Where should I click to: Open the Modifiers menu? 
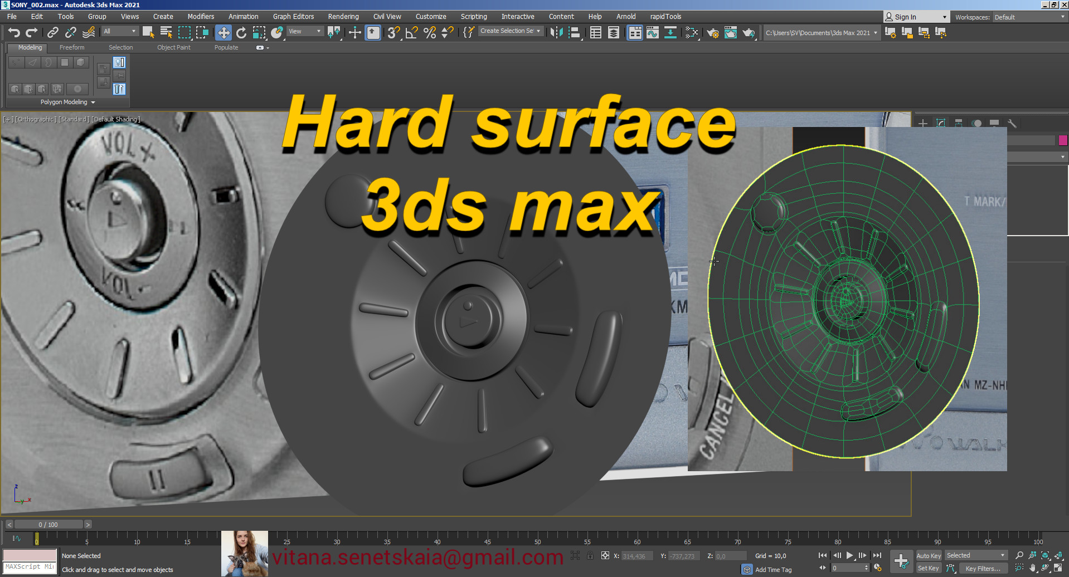(x=201, y=17)
